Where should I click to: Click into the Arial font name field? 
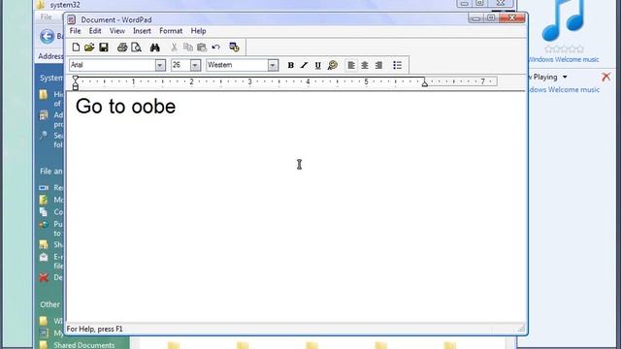point(113,65)
